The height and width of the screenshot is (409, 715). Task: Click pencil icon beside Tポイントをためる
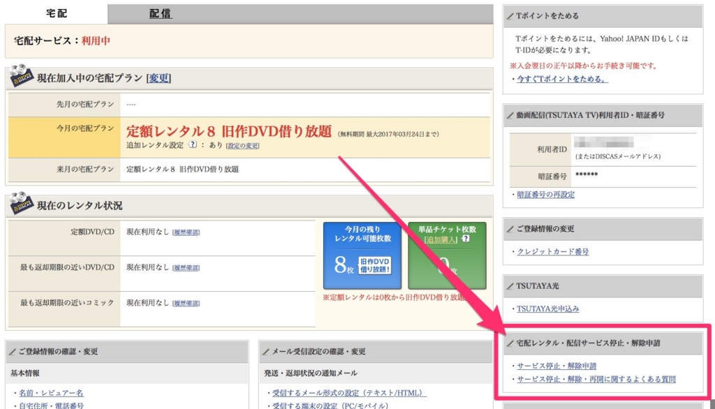510,17
